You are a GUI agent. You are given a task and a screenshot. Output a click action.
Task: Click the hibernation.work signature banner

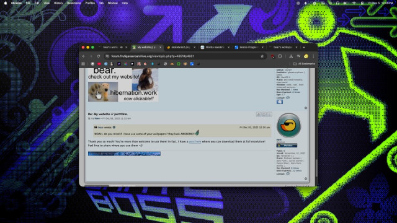[123, 85]
